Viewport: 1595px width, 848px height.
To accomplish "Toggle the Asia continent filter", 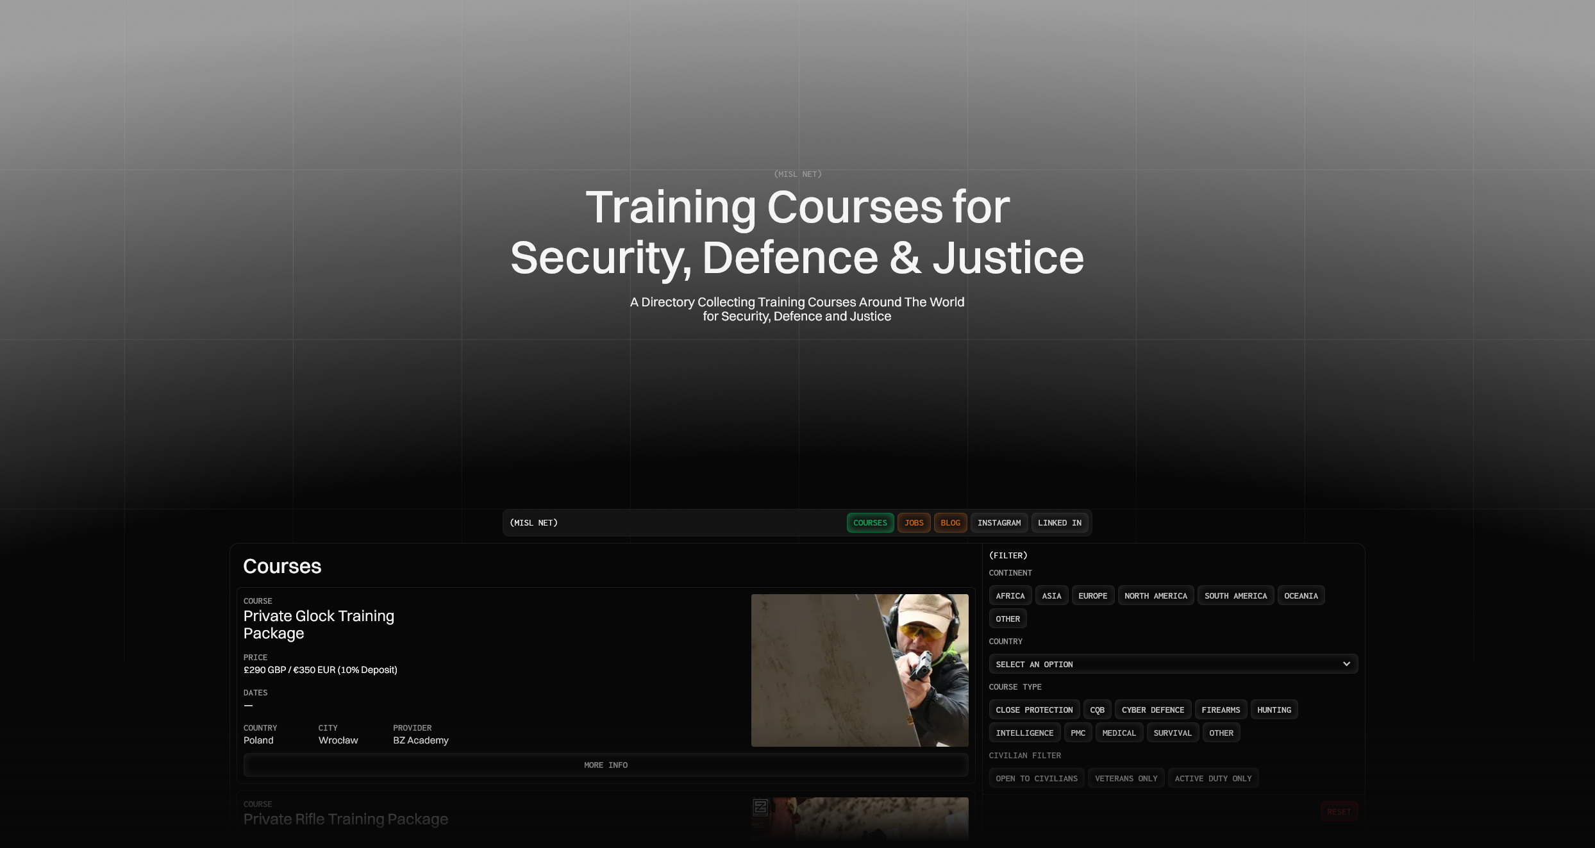I will coord(1051,596).
